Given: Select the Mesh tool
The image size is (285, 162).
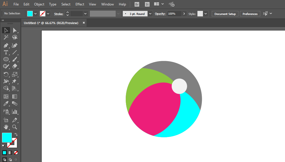Looking at the screenshot, I should (6, 97).
